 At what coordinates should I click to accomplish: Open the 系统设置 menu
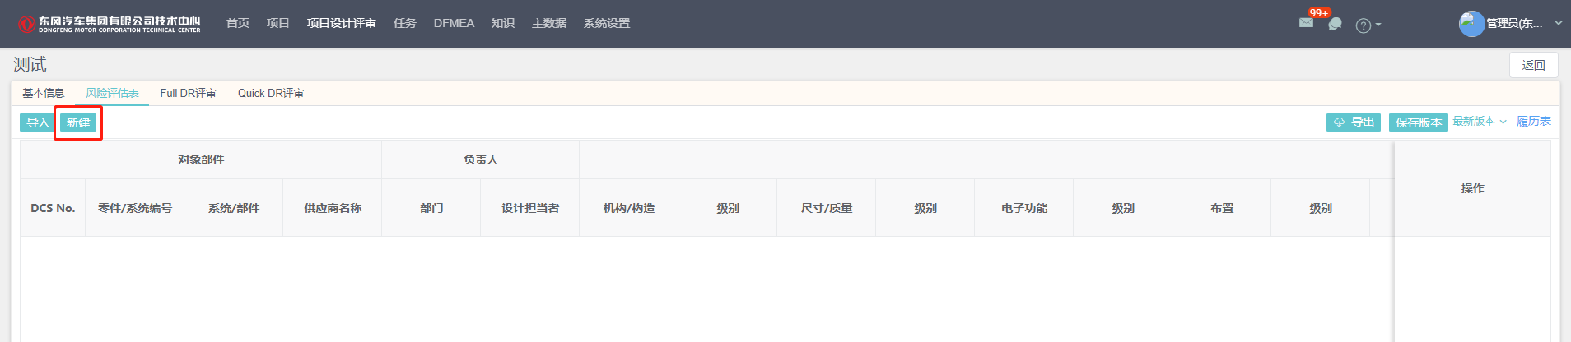[x=607, y=23]
